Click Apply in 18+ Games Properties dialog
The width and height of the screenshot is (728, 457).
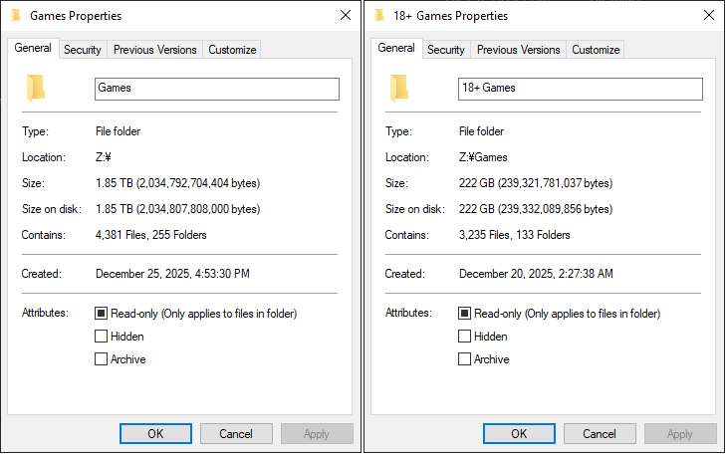coord(680,434)
